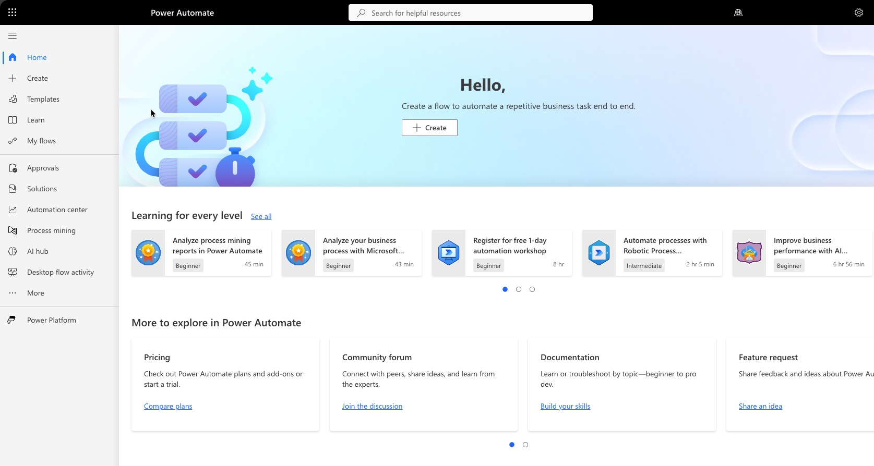The width and height of the screenshot is (874, 466).
Task: Open Analyze process mining reports card title
Action: click(x=218, y=246)
